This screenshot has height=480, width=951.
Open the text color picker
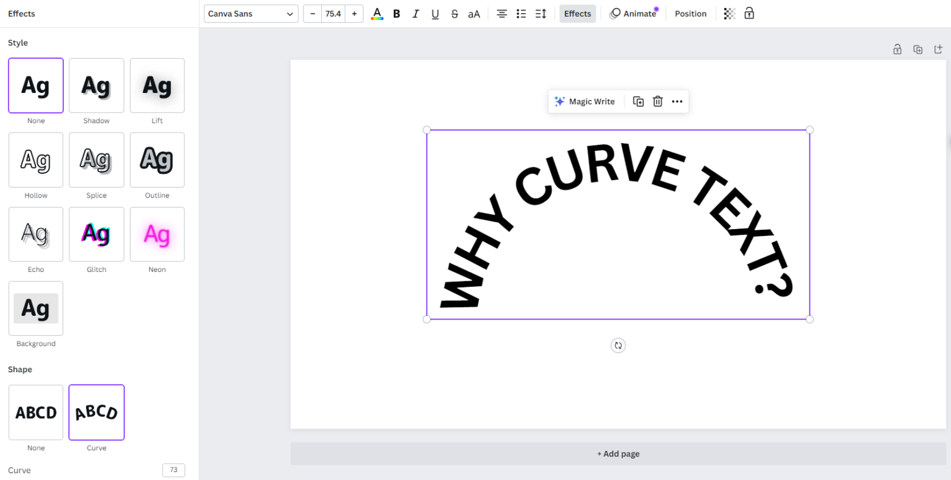[x=377, y=13]
